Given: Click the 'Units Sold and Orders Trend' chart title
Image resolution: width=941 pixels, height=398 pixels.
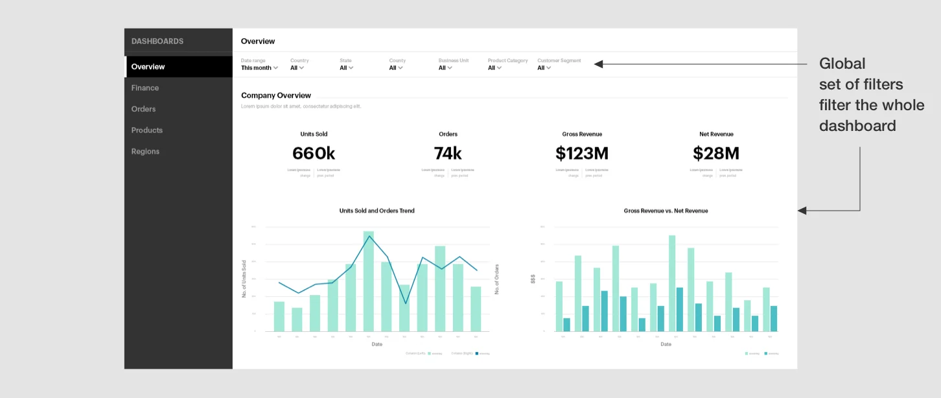Looking at the screenshot, I should [x=377, y=211].
